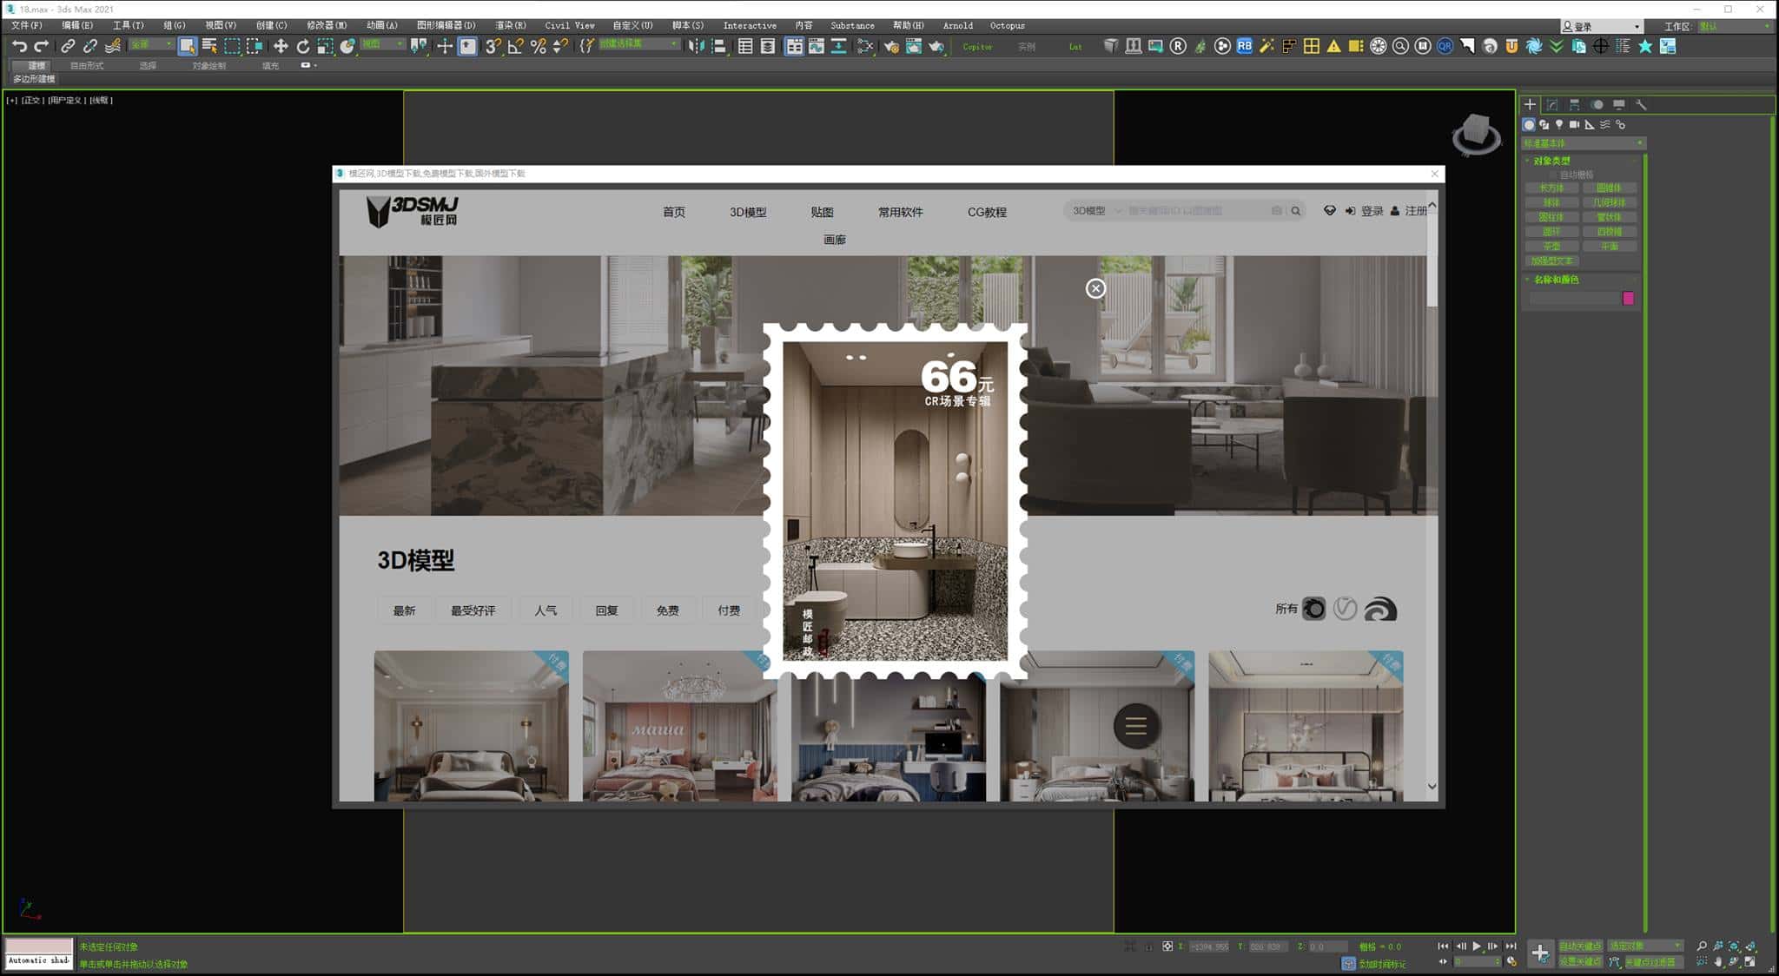The image size is (1779, 976).
Task: Click the magenta object color swatch
Action: pos(1628,298)
